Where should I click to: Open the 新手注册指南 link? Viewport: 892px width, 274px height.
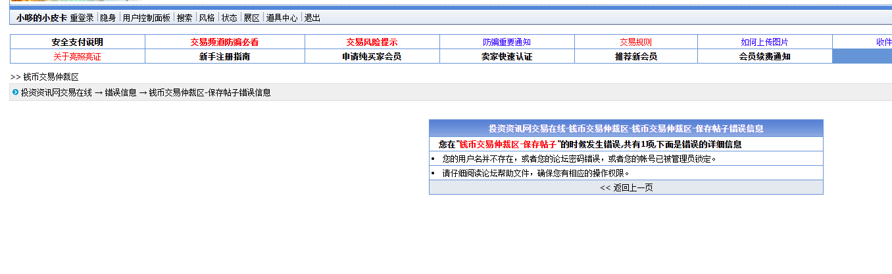[x=224, y=56]
